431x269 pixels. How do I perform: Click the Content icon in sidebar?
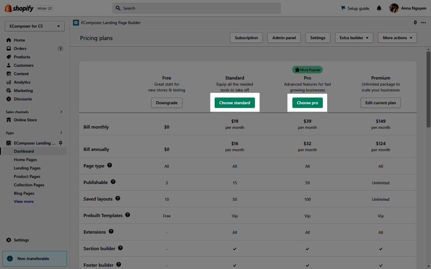click(9, 74)
